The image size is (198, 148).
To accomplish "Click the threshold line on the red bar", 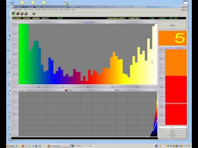I will pyautogui.click(x=176, y=103).
